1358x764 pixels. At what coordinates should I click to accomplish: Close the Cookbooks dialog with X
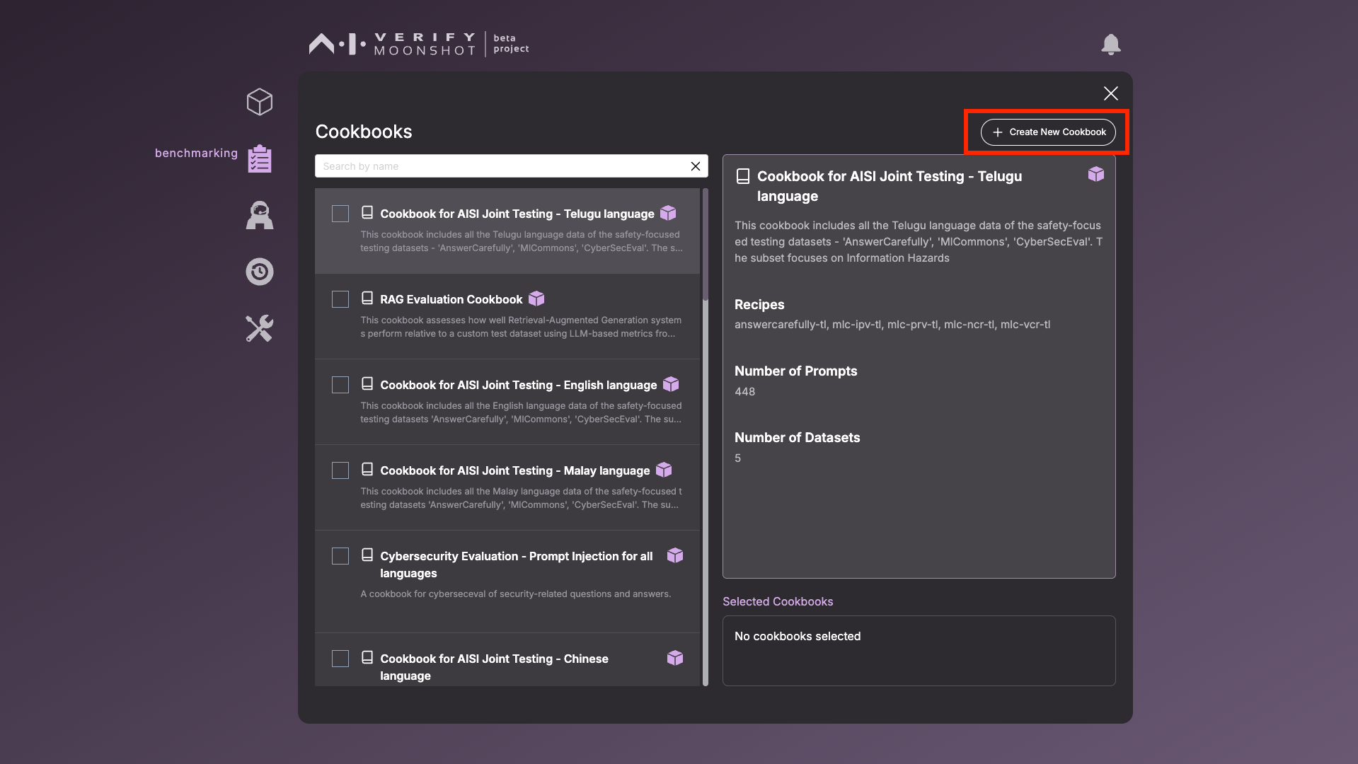pyautogui.click(x=1111, y=93)
